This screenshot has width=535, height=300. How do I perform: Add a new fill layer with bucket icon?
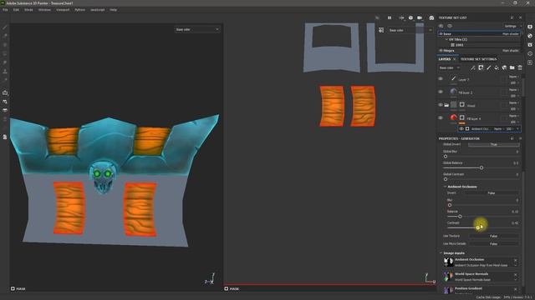coord(497,68)
